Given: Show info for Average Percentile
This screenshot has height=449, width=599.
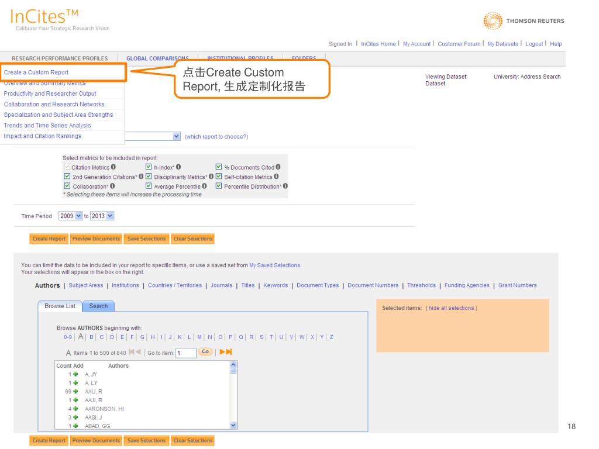Looking at the screenshot, I should [204, 186].
